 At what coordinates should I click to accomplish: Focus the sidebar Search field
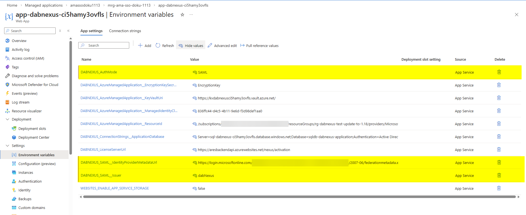tap(30, 31)
